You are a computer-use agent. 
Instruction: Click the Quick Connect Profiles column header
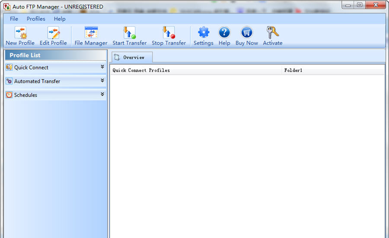click(196, 70)
